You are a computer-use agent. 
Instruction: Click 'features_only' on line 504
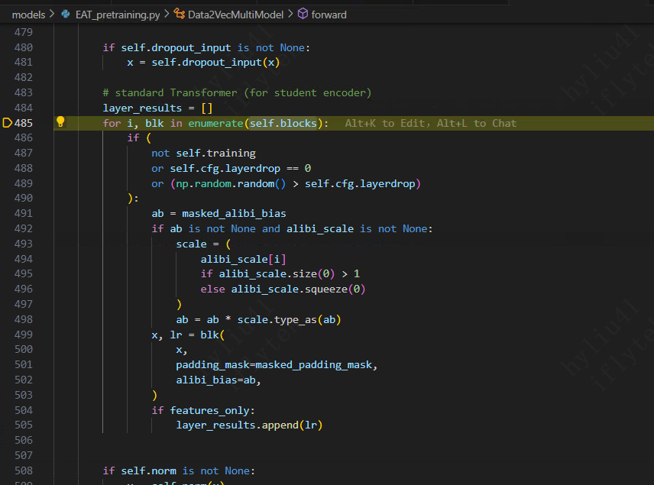[210, 410]
